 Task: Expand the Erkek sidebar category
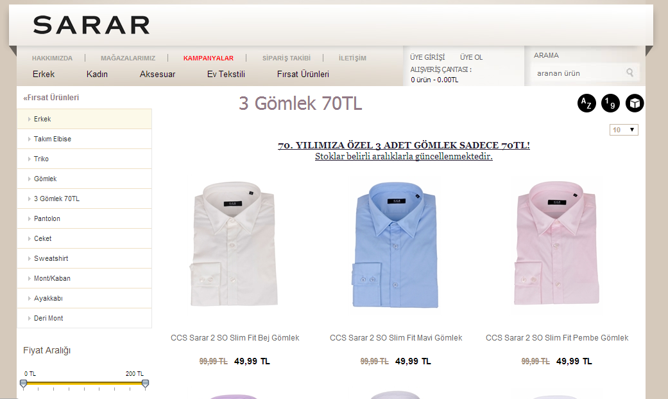click(84, 119)
